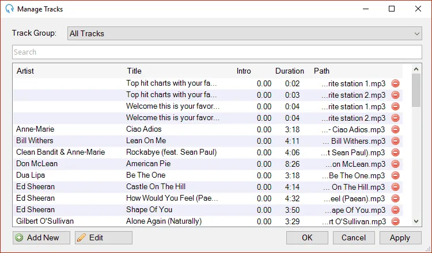Click the '...- Ciao Adios.mp3' path

pyautogui.click(x=354, y=129)
